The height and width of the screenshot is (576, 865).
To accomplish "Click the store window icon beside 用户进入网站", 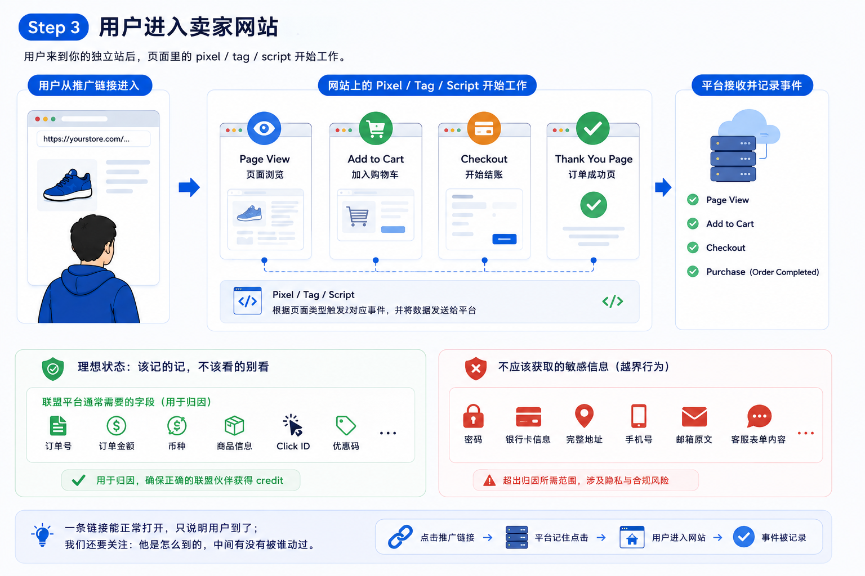I will coord(631,537).
